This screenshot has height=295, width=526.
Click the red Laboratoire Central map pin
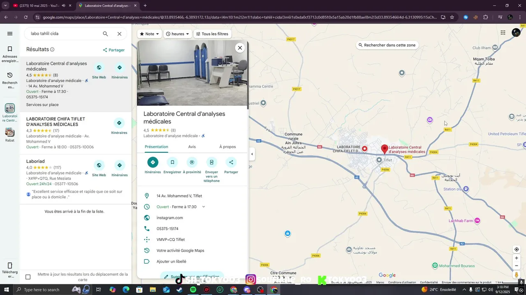385,149
